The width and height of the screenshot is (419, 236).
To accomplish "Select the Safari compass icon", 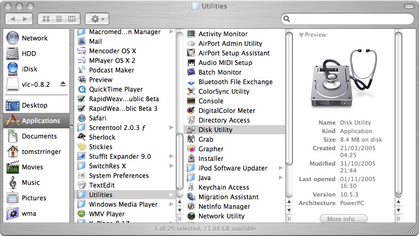I will coord(82,118).
